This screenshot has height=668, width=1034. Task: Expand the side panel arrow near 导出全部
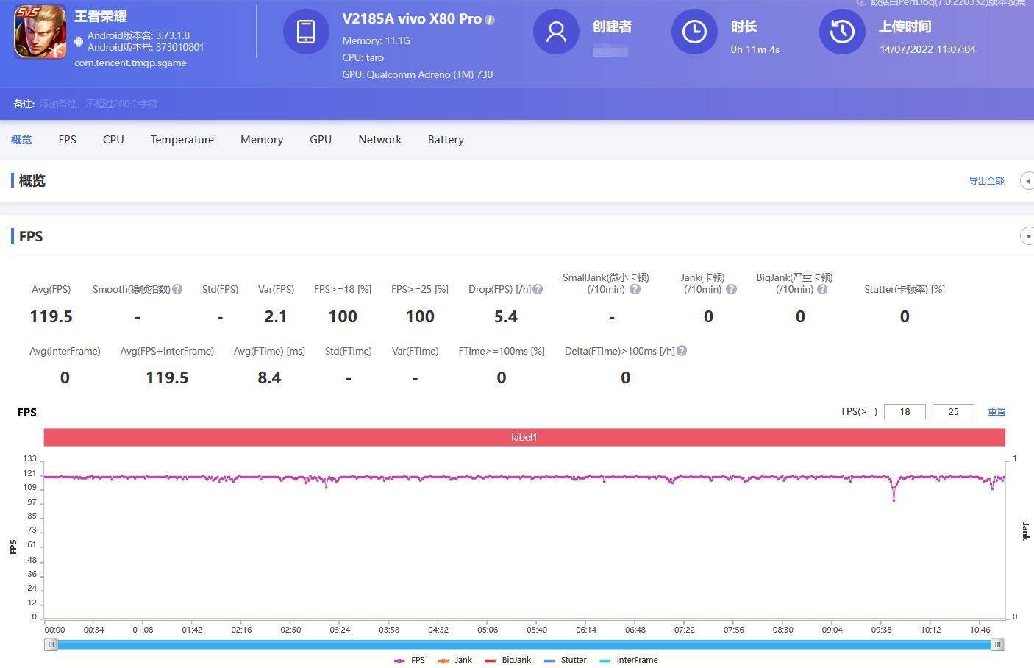point(1027,181)
